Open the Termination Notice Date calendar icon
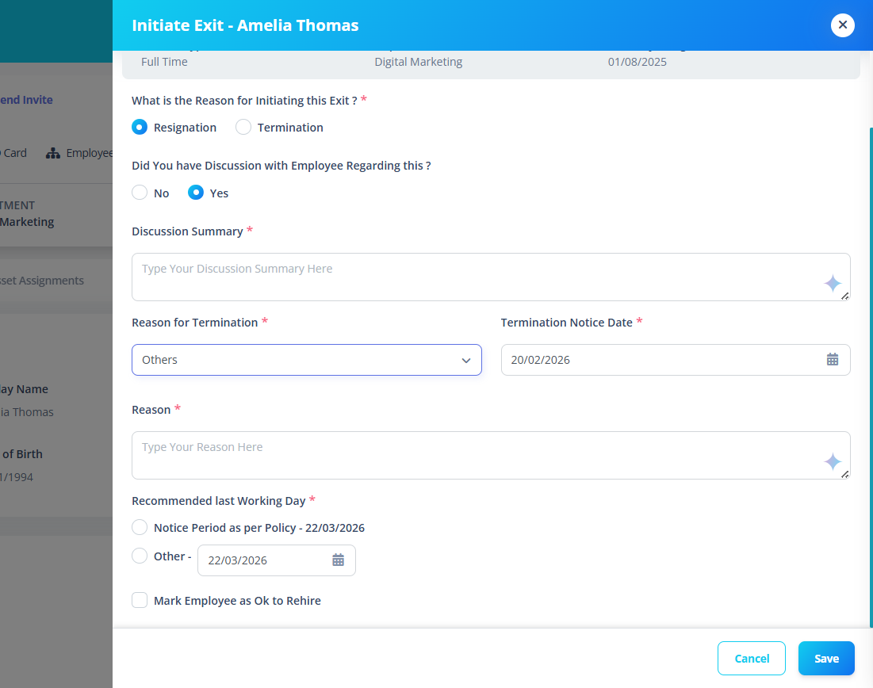Viewport: 873px width, 688px height. click(x=833, y=360)
